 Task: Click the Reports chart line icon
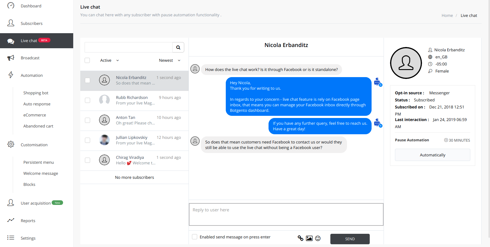pos(11,220)
